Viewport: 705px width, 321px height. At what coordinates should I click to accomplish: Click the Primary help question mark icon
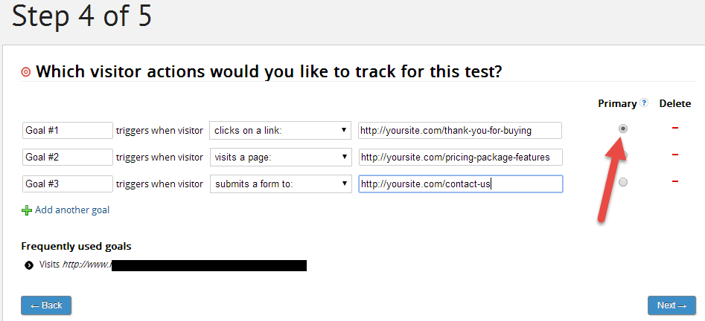pos(644,103)
